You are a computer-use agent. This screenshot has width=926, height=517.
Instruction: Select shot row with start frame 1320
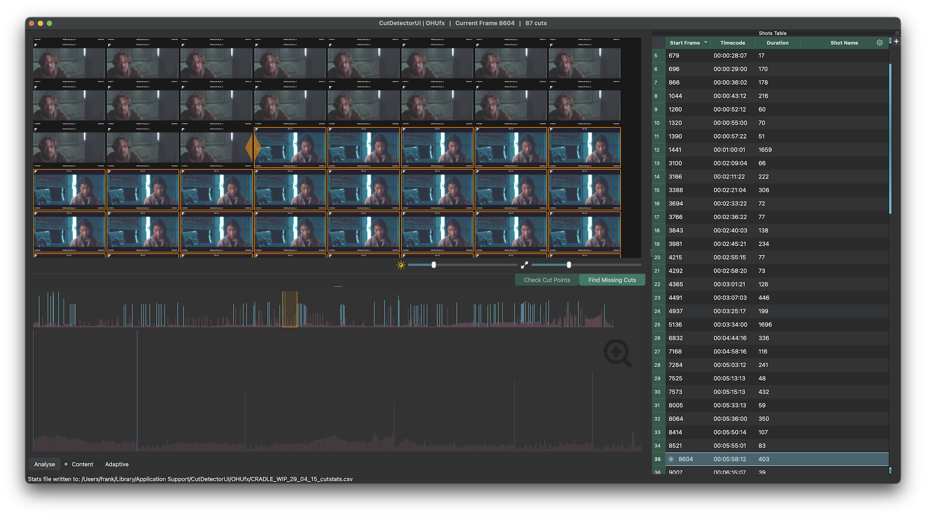pos(770,123)
